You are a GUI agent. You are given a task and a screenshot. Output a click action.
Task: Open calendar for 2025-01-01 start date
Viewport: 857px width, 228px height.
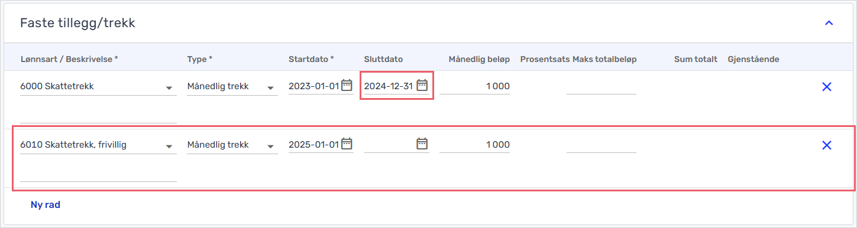(347, 144)
